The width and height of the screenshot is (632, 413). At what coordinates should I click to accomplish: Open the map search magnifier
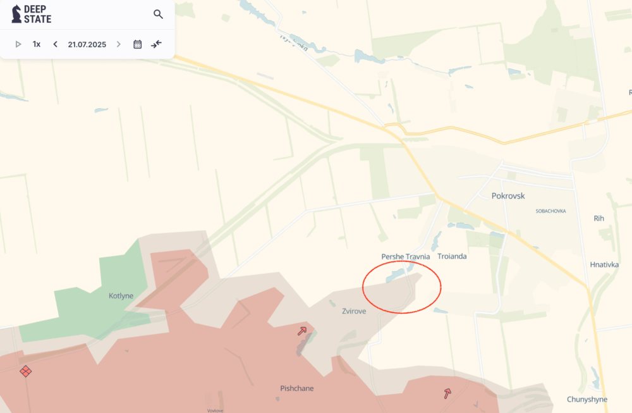point(158,14)
